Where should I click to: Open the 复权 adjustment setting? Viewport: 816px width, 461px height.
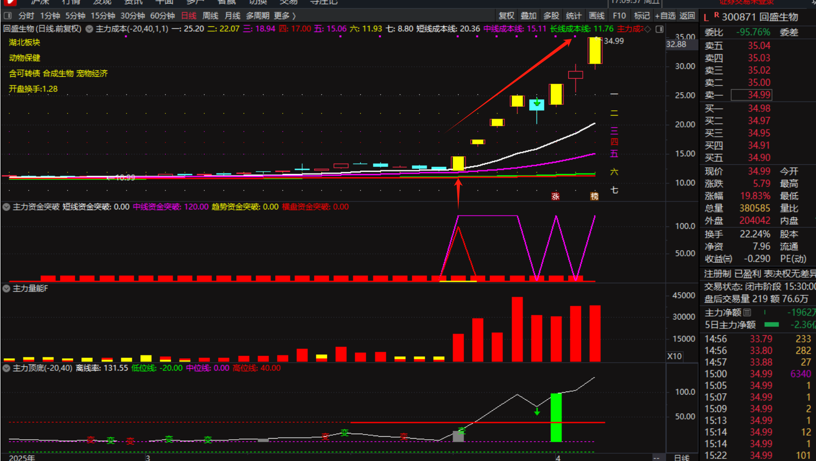click(x=506, y=16)
